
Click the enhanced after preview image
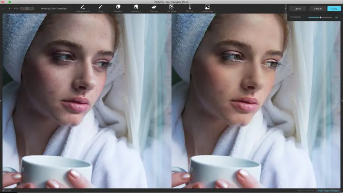[x=255, y=101]
